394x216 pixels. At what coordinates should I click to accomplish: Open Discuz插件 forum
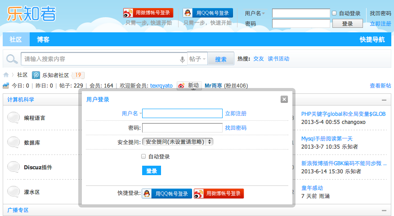pos(38,168)
